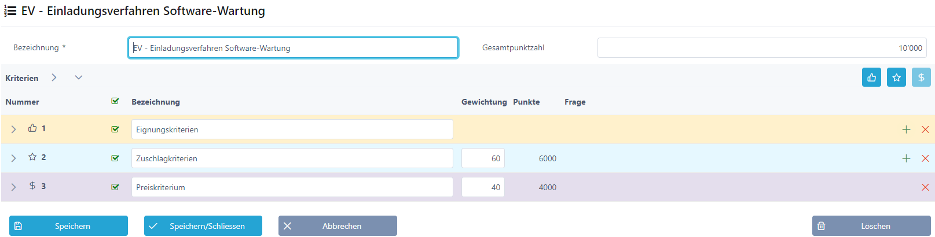This screenshot has height=237, width=935.
Task: Add an Eignungskriterien group using the thumbs-up button
Action: tap(871, 77)
